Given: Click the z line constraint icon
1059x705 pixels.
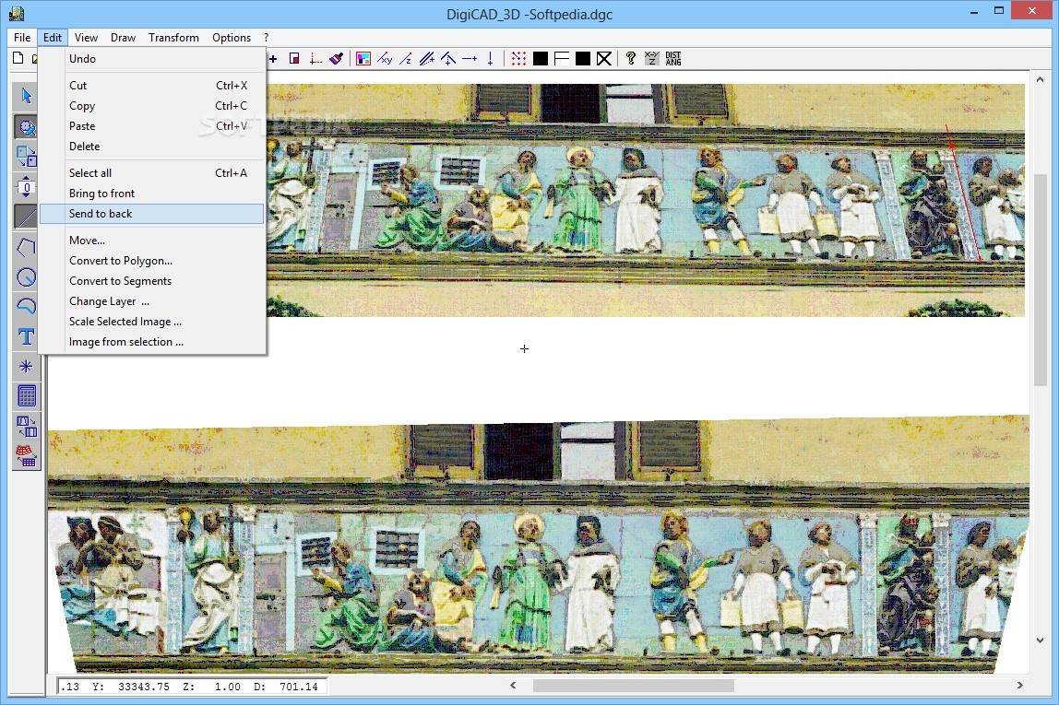Looking at the screenshot, I should coord(405,59).
